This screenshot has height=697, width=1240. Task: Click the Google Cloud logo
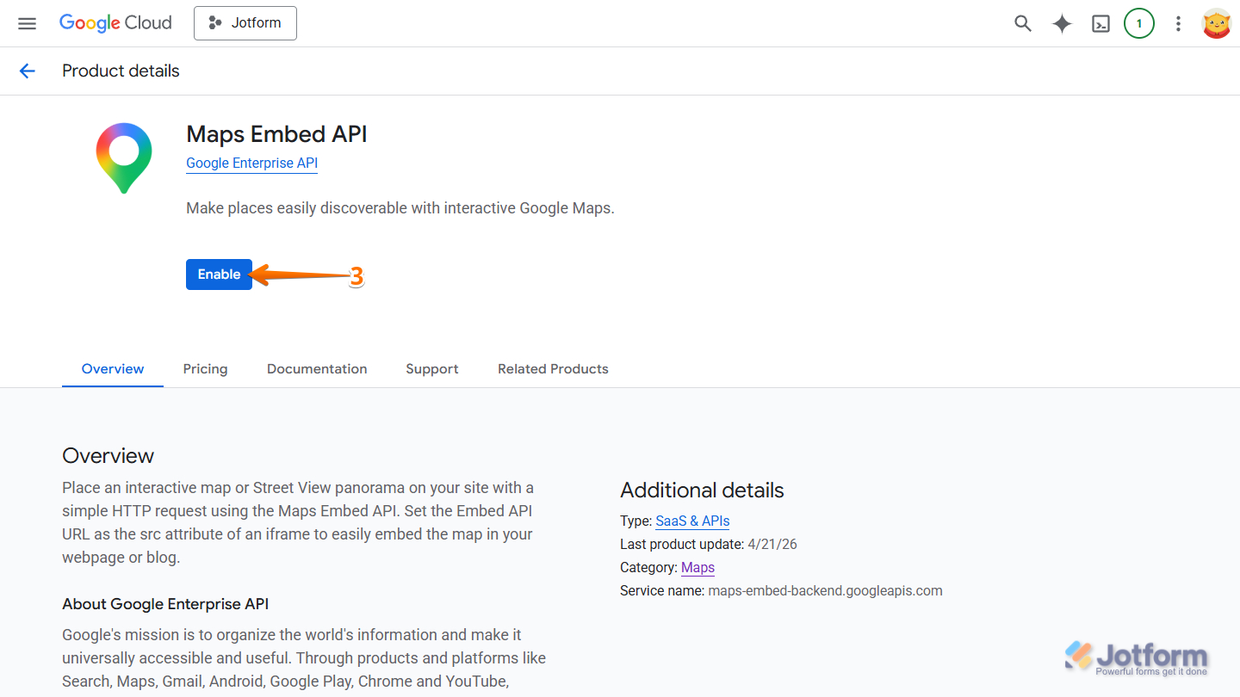(115, 23)
